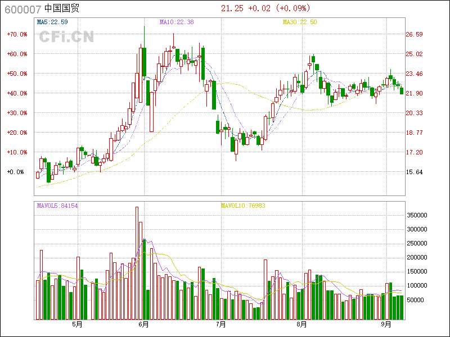This screenshot has width=450, height=337.
Task: Click the CFi.CN watermark logo
Action: click(x=66, y=37)
